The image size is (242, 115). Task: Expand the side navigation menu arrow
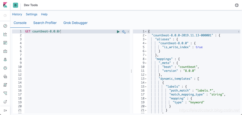pyautogui.click(x=5, y=110)
